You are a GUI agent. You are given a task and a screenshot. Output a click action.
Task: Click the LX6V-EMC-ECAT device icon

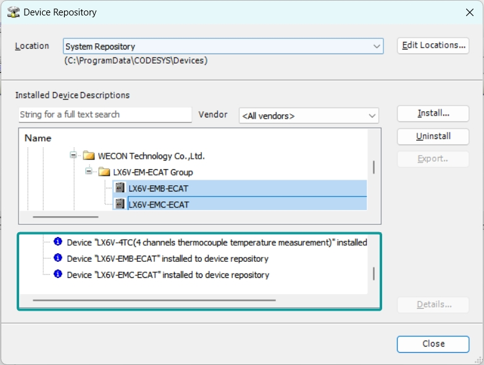pos(120,204)
